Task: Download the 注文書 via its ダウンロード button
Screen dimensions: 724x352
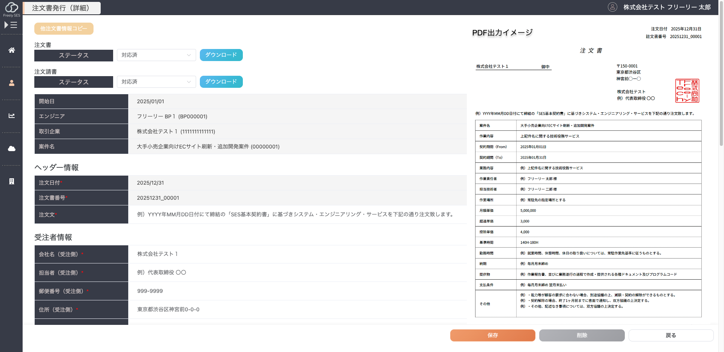Action: click(221, 55)
